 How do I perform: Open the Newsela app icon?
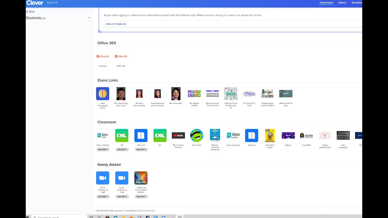pos(141,135)
